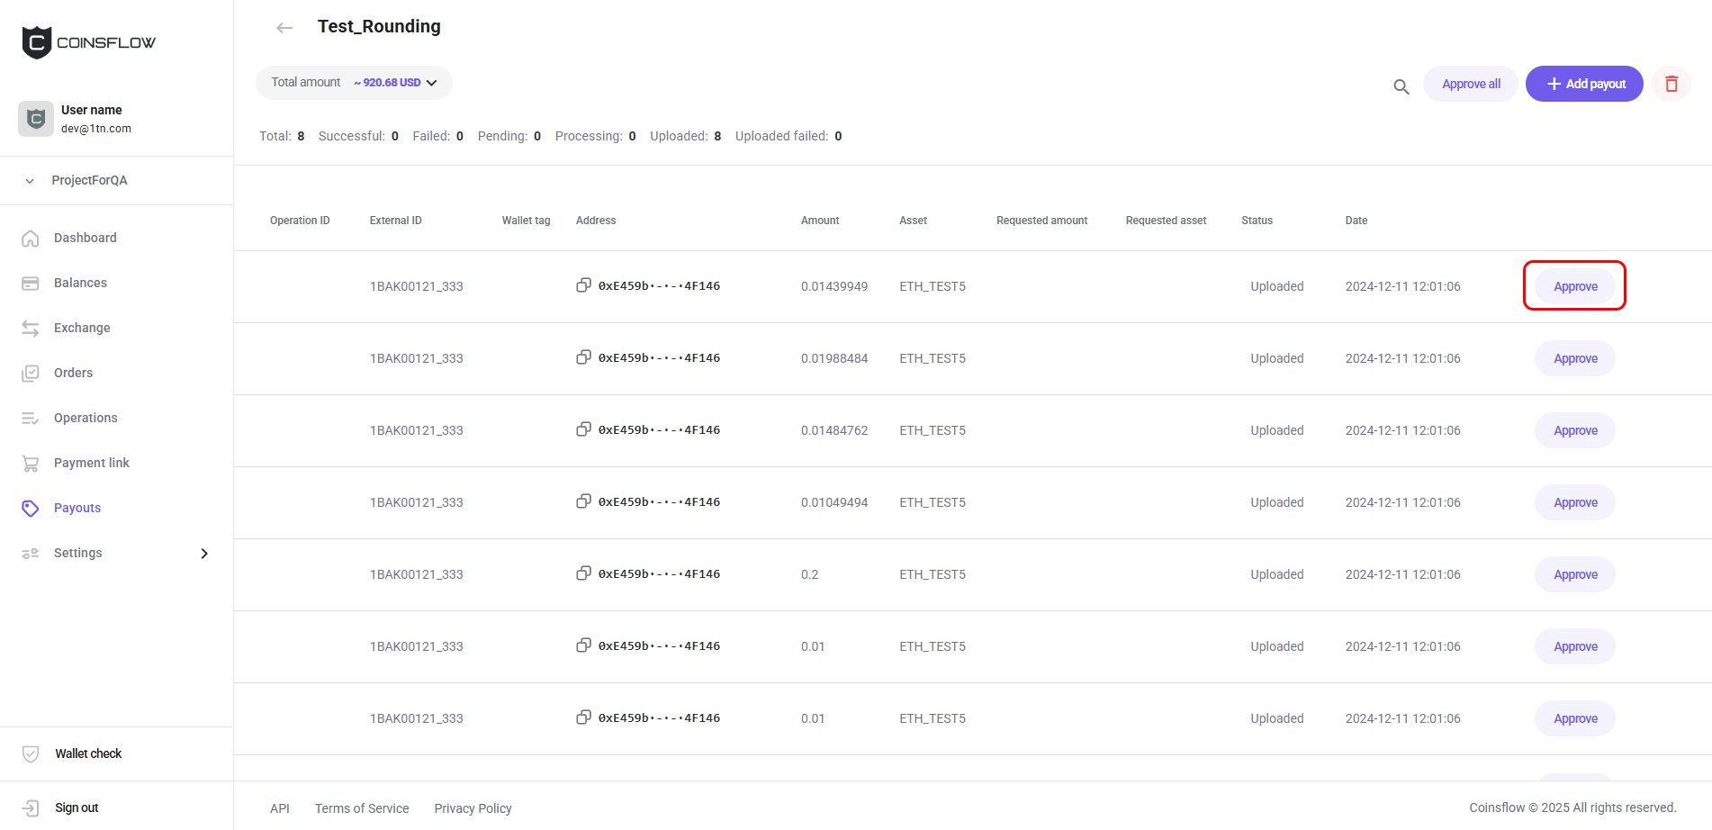Click the red trash delete icon
Screen dimensions: 1712x830
[x=1671, y=84]
